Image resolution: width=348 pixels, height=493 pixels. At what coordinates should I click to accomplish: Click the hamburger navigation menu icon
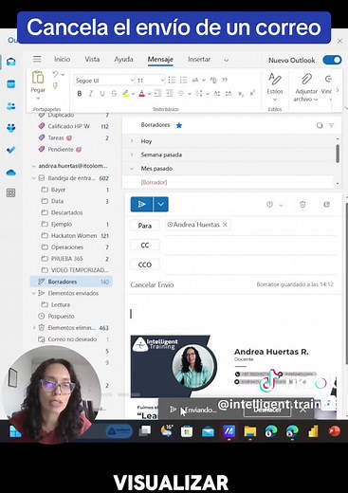tap(37, 59)
